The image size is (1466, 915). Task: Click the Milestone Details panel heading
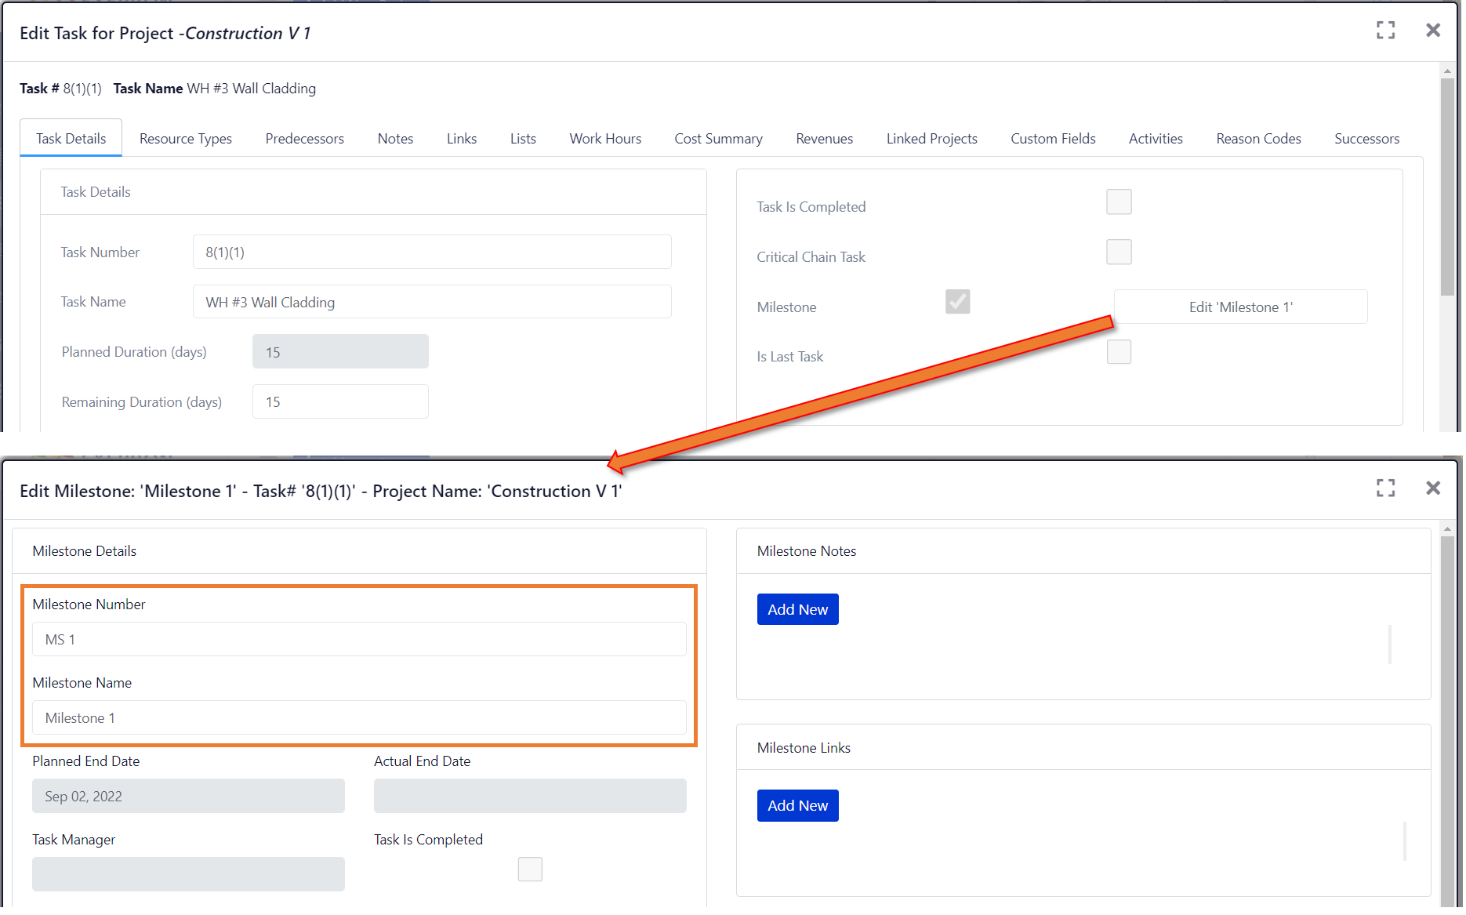pos(84,551)
